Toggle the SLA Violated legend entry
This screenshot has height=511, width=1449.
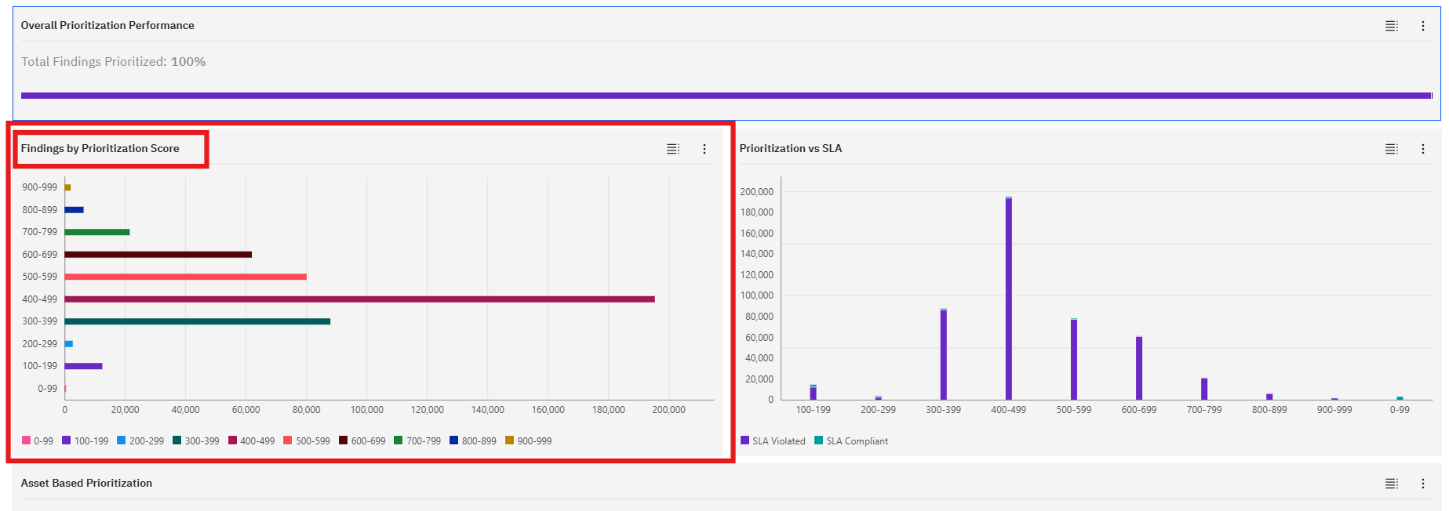click(774, 441)
